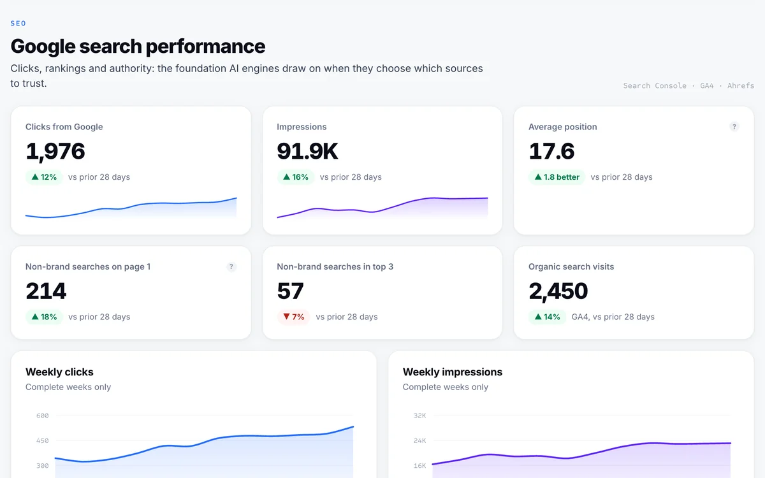Select the green 14% change badge

coord(548,317)
